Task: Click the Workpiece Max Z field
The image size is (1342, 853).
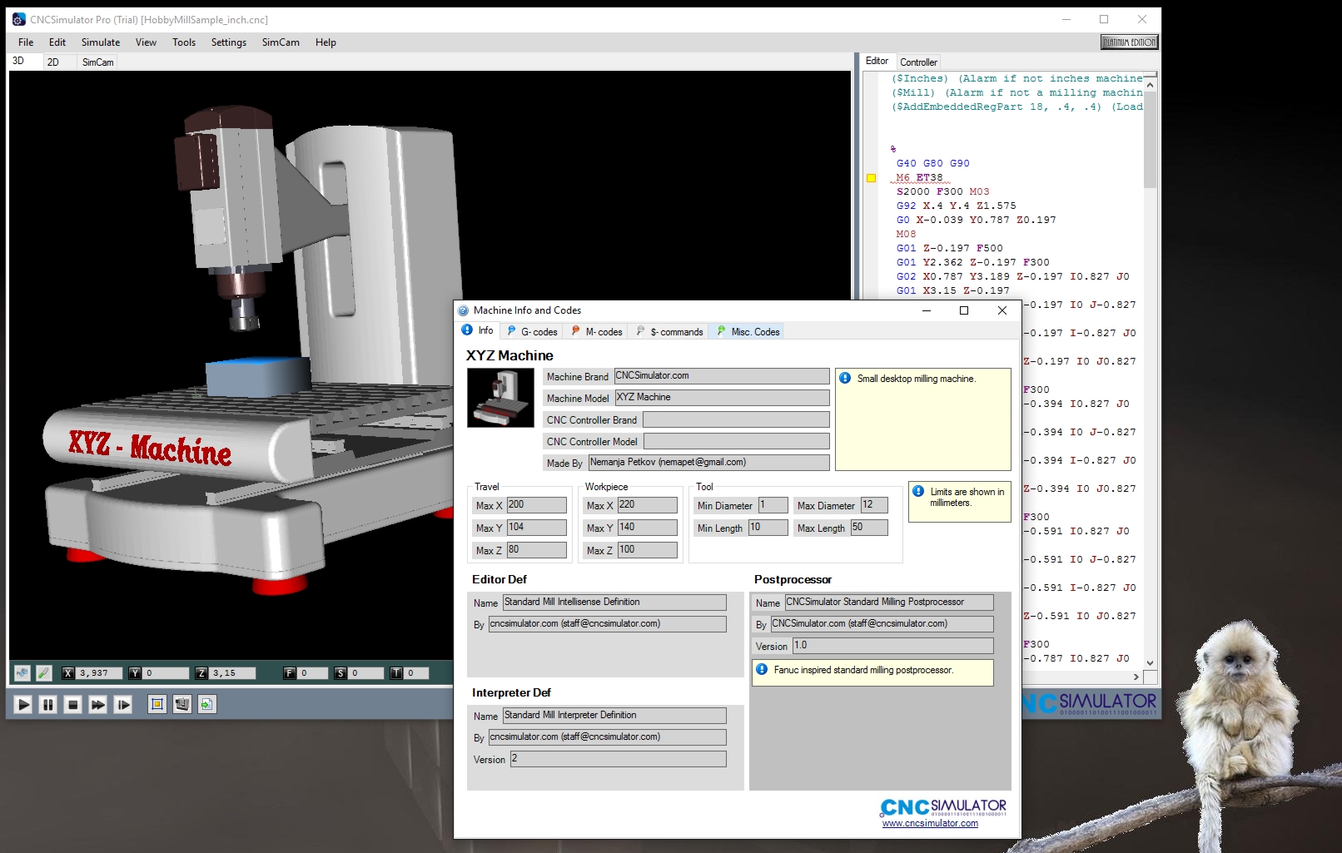Action: pyautogui.click(x=648, y=550)
